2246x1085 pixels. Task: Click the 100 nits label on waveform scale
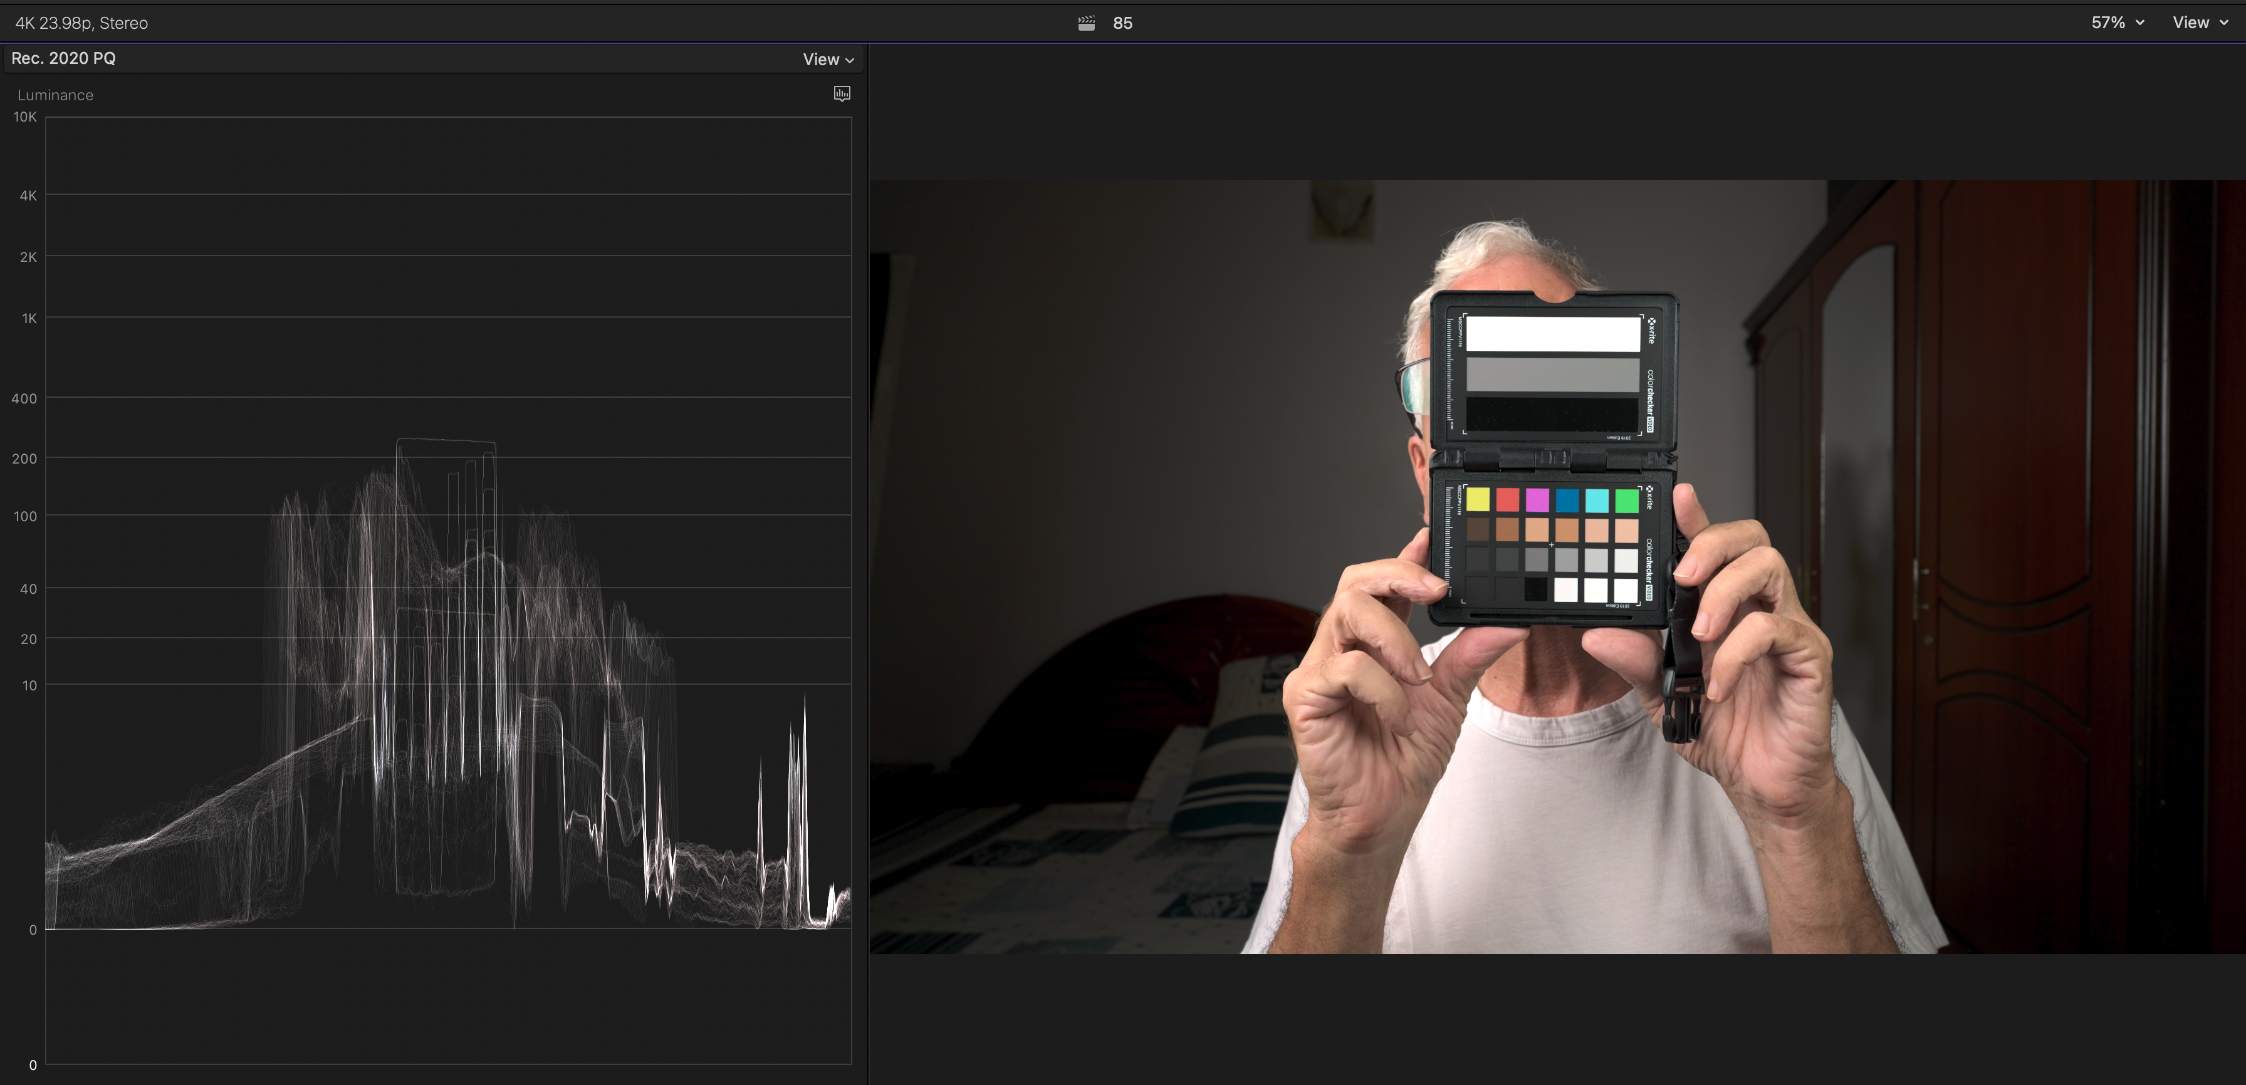pos(25,516)
